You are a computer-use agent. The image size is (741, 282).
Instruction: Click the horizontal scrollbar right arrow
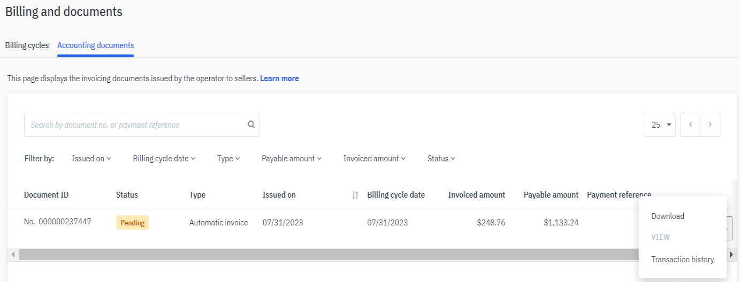pos(731,255)
